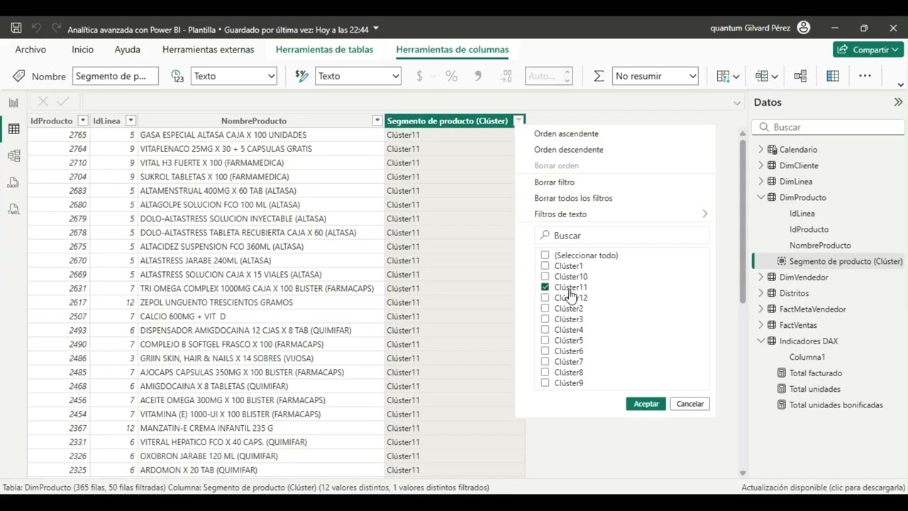Viewport: 908px width, 511px height.
Task: Click the summarization sigma icon
Action: click(x=599, y=76)
